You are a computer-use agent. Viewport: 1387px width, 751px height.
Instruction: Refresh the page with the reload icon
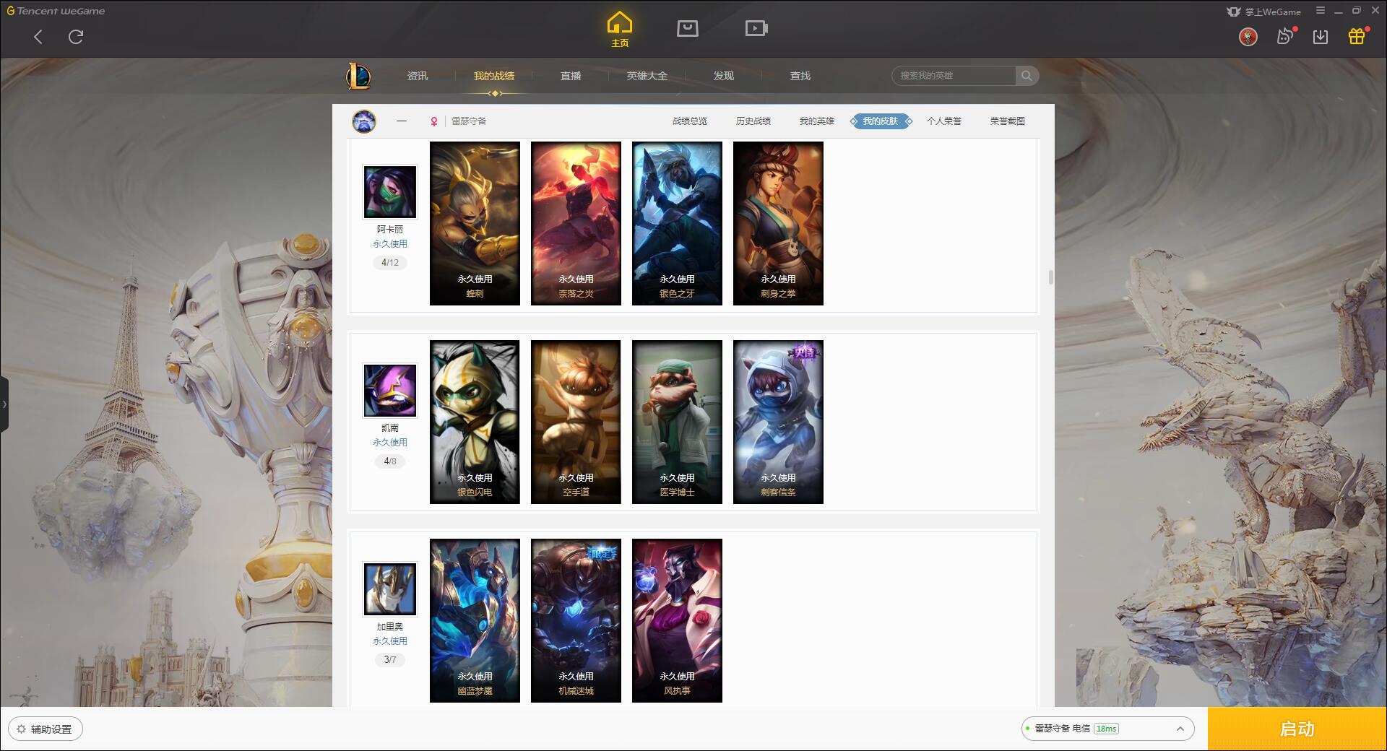pos(76,37)
